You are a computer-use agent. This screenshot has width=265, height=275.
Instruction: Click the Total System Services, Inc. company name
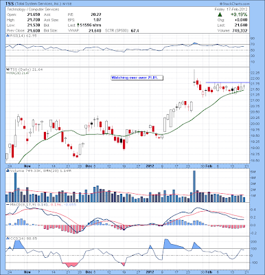(38, 4)
